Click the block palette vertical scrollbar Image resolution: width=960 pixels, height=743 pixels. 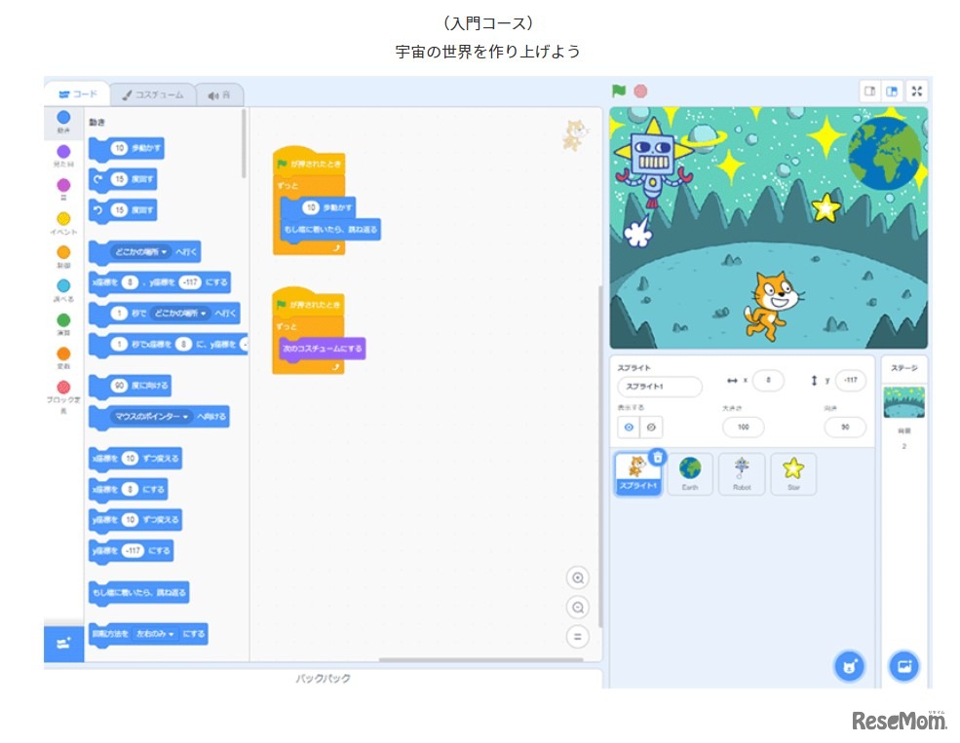click(244, 144)
